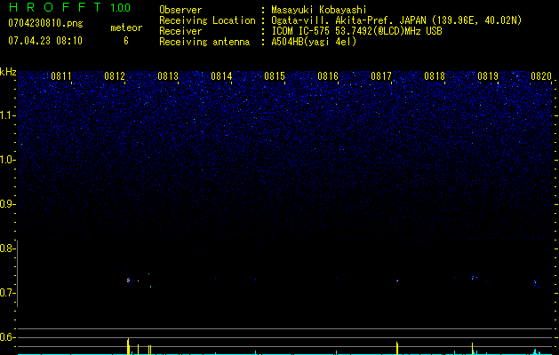Select the filename 0704230810.png

pyautogui.click(x=45, y=23)
